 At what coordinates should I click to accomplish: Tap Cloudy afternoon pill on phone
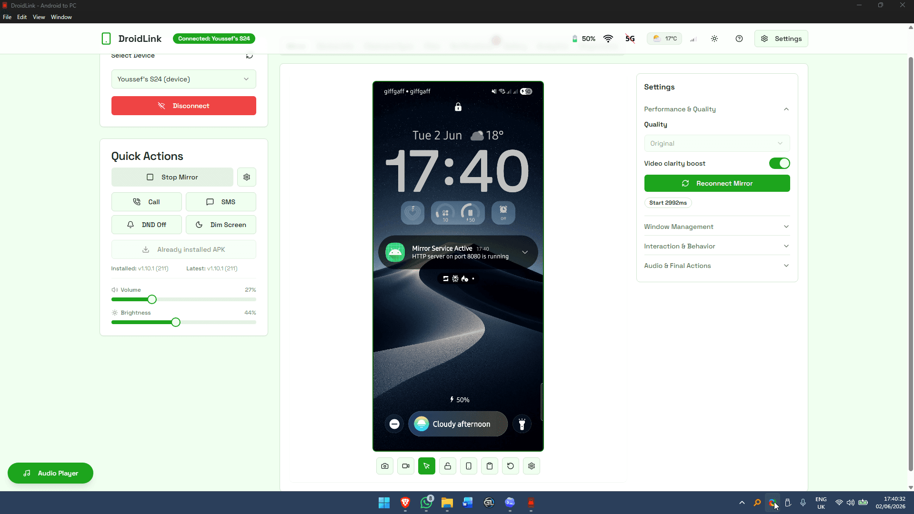click(x=458, y=424)
